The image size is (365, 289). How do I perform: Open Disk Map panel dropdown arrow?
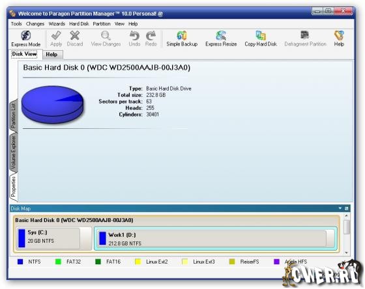pos(340,208)
